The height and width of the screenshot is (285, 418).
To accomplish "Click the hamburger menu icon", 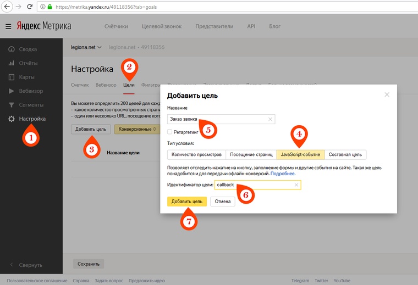I will [8, 26].
